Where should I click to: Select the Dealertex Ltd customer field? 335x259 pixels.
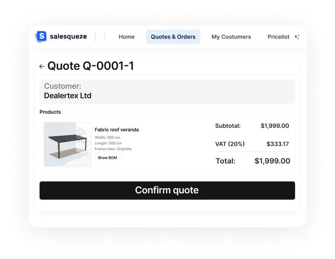(x=167, y=91)
